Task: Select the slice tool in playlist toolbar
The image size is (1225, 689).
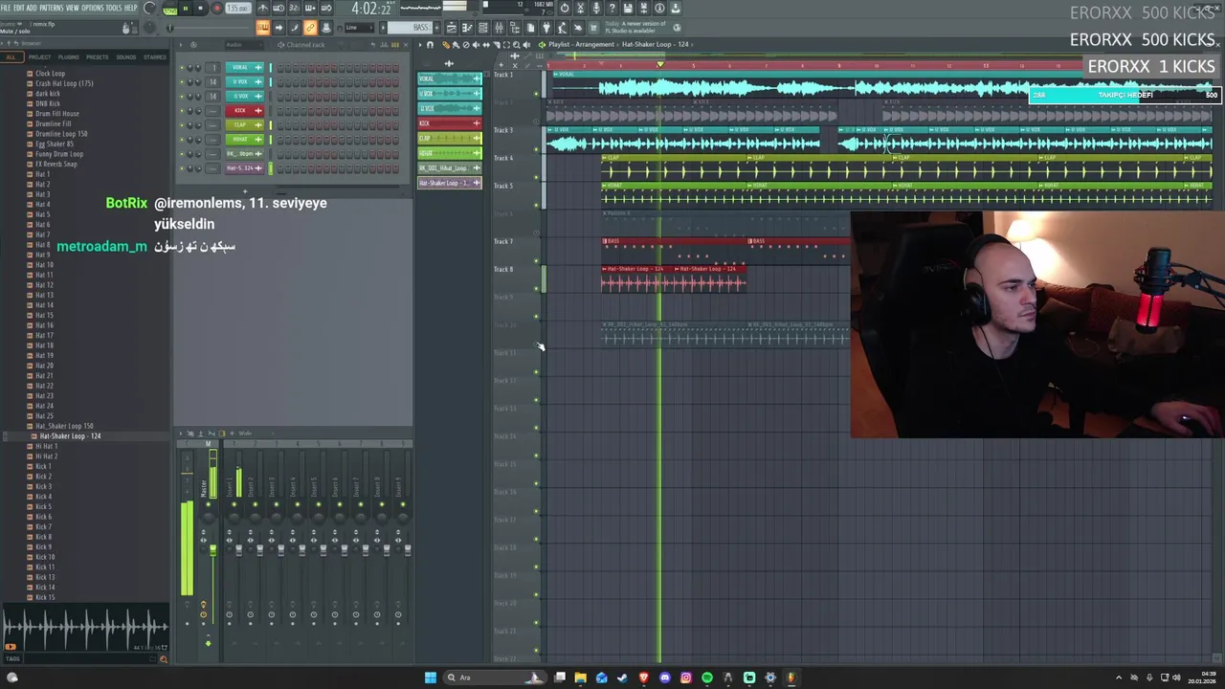Action: click(497, 44)
